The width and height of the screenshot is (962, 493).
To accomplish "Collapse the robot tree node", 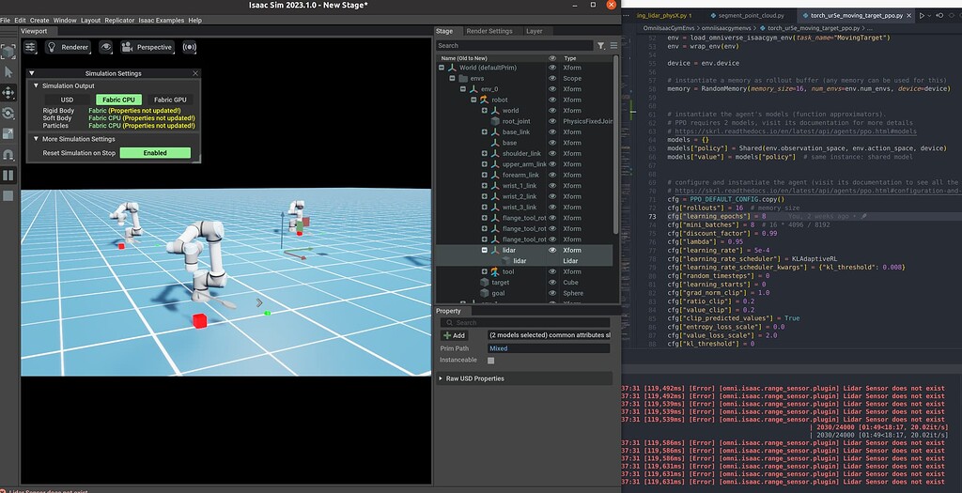I will tap(473, 100).
